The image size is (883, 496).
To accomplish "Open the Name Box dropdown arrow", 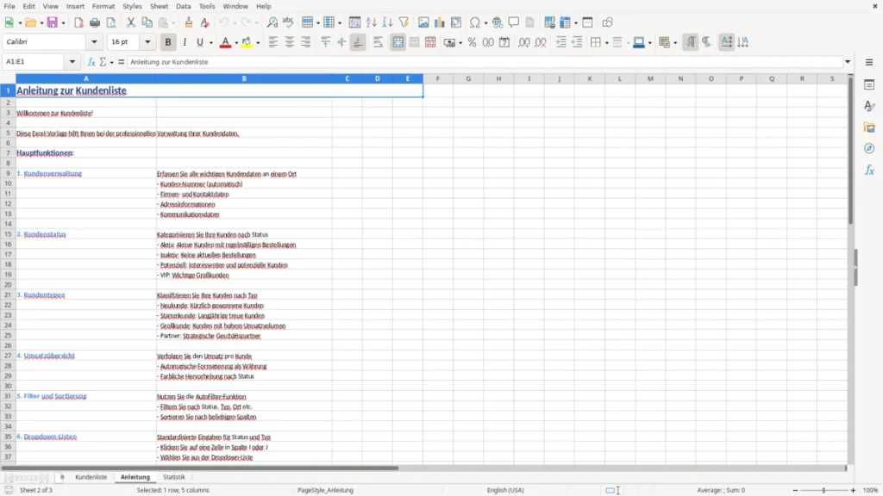I will pos(72,62).
